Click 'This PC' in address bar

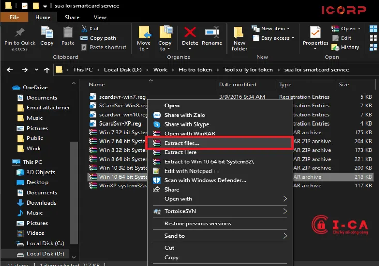83,70
